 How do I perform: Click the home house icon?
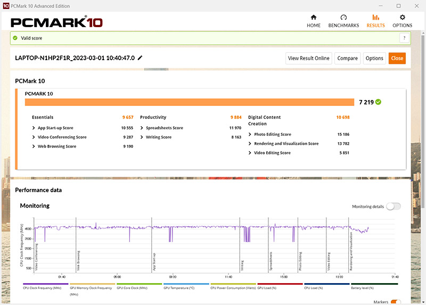click(314, 18)
